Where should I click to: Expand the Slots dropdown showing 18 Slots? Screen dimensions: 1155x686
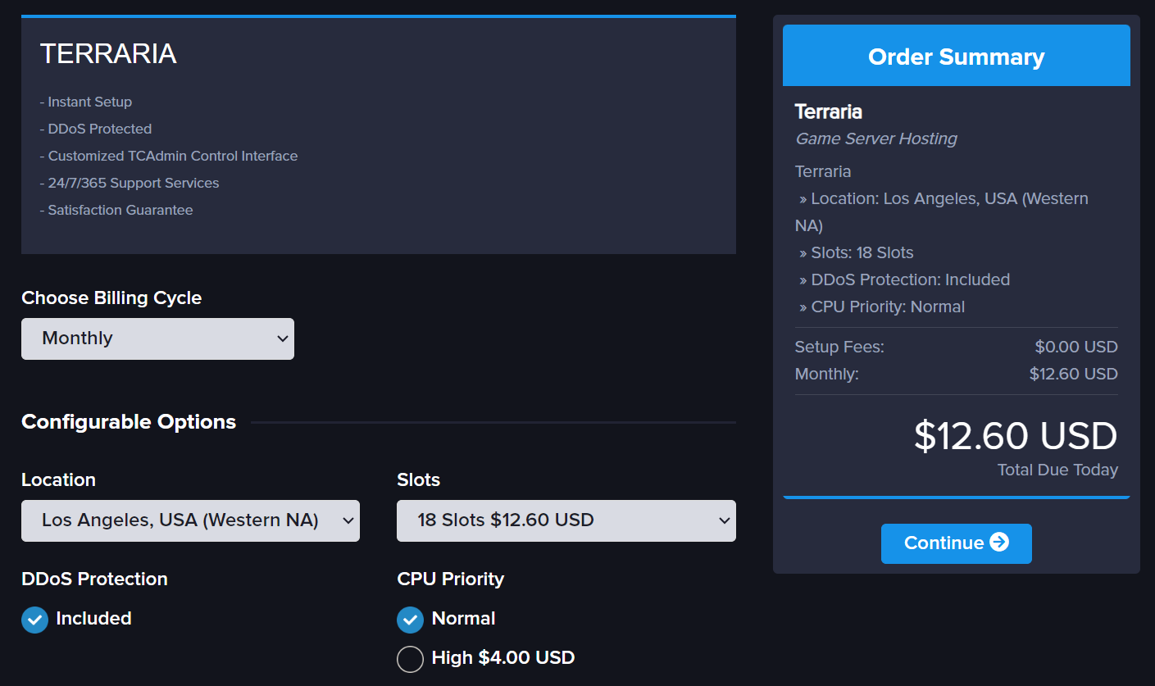click(566, 520)
